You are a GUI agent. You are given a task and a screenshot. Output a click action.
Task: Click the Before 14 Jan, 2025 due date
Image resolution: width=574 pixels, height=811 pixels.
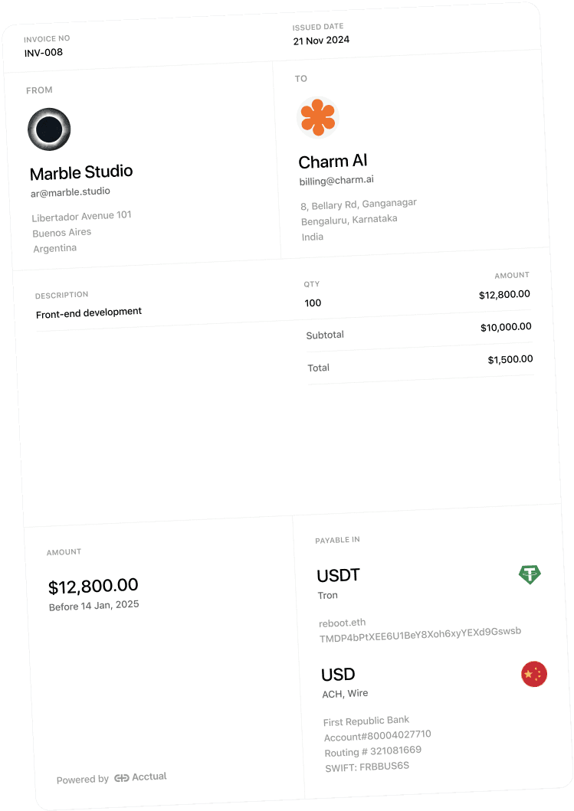(93, 606)
